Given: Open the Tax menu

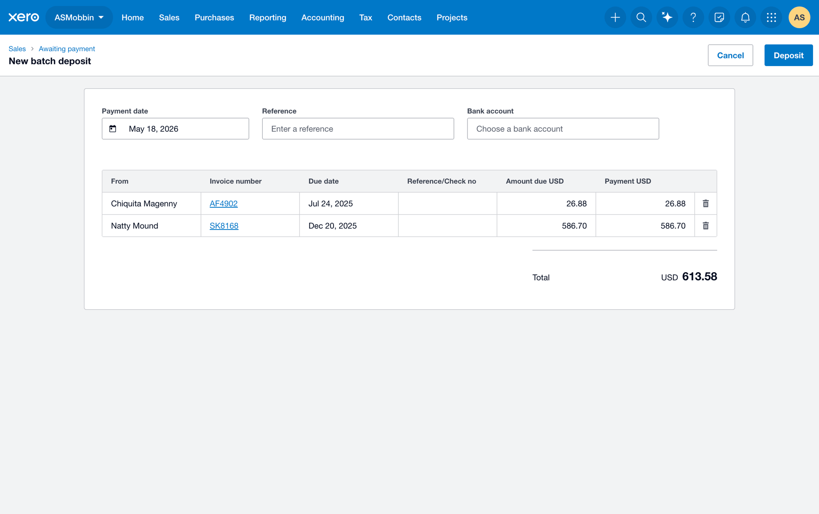Looking at the screenshot, I should (x=366, y=17).
